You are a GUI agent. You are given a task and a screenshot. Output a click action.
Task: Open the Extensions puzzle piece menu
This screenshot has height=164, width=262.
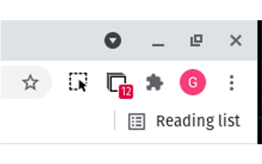coord(155,82)
